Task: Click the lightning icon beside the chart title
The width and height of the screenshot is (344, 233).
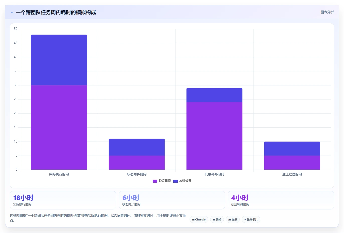Action: pyautogui.click(x=12, y=13)
